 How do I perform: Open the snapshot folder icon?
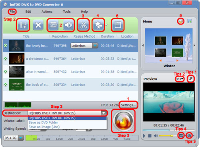[181, 135]
